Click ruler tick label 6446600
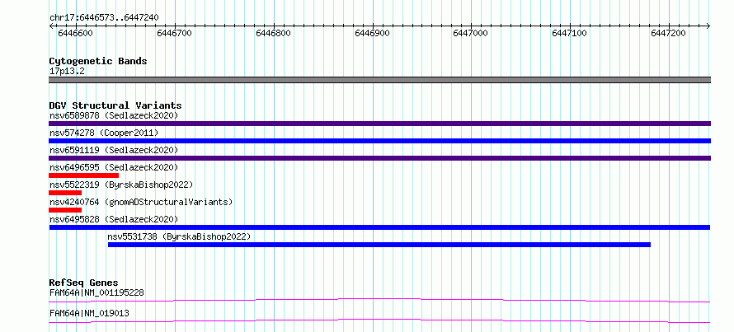The height and width of the screenshot is (332, 734). 75,33
